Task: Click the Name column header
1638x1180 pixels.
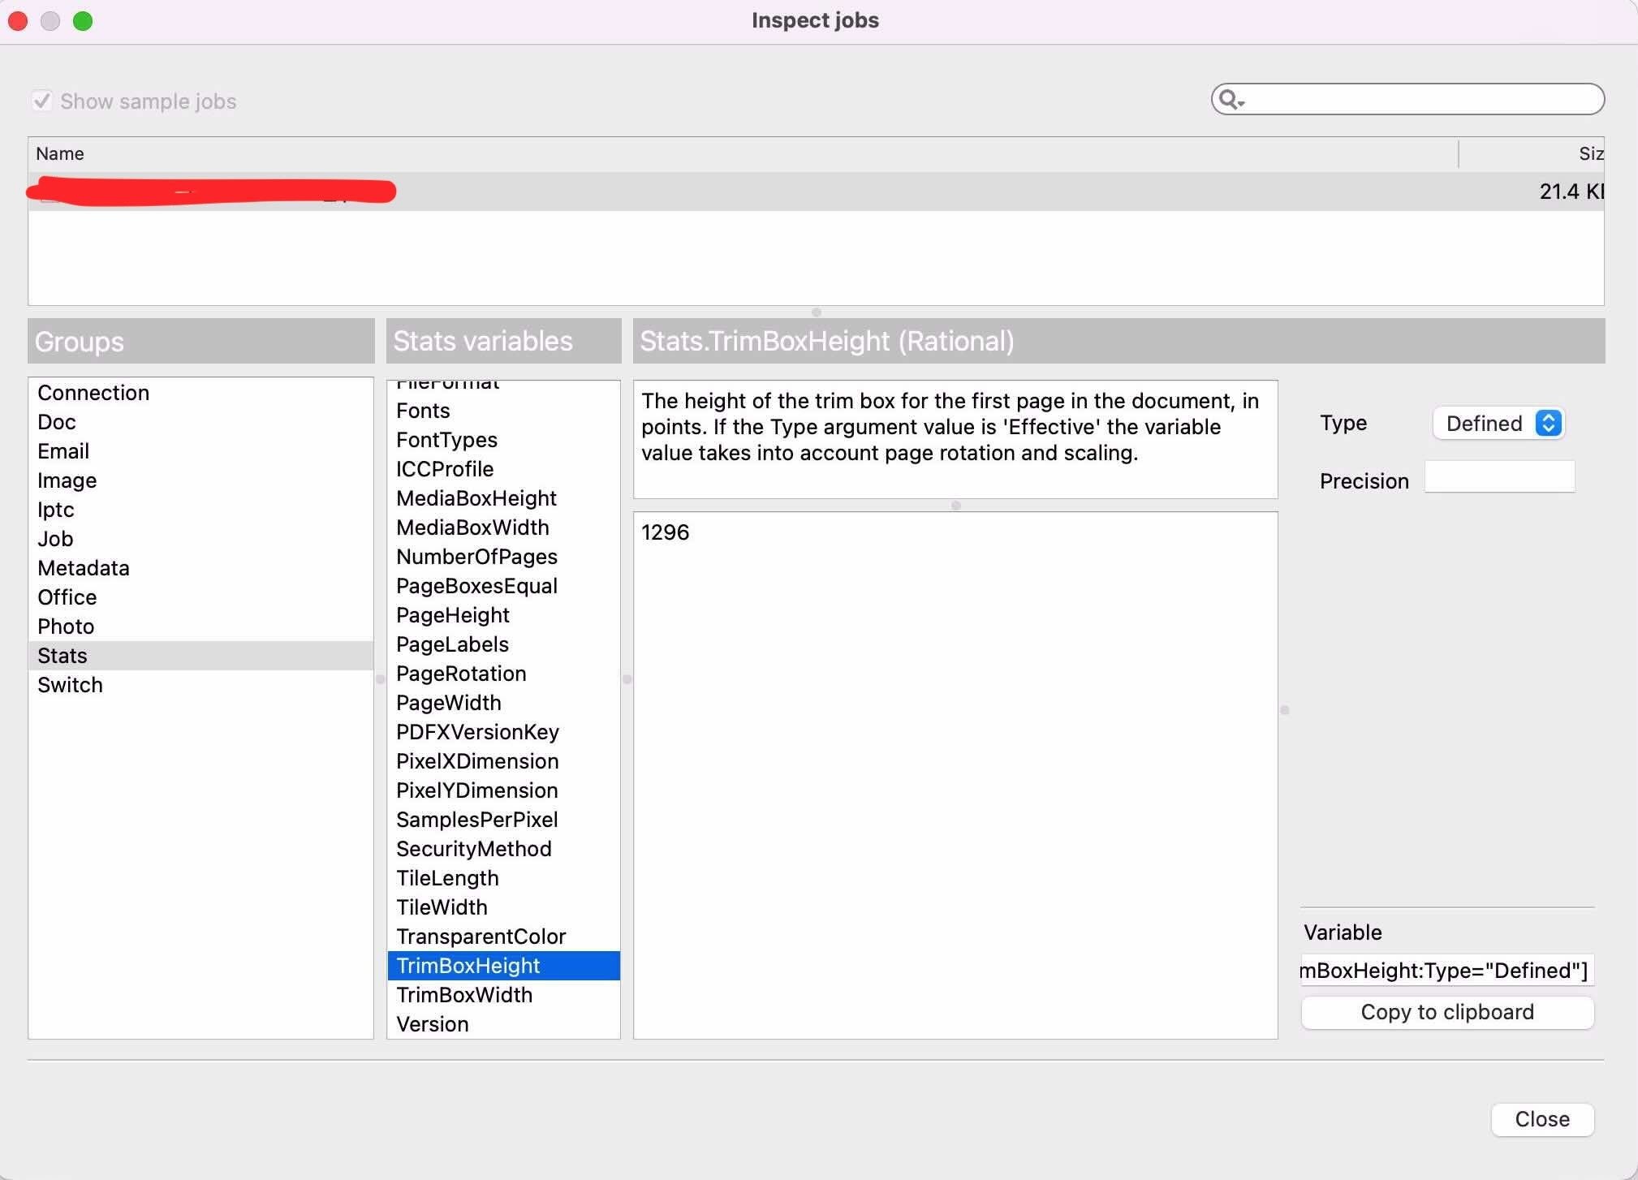Action: pos(60,154)
